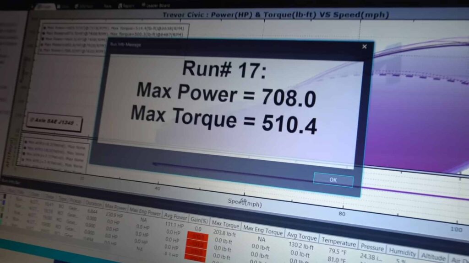
Task: Sort by the Avg Power column header
Action: click(x=175, y=216)
